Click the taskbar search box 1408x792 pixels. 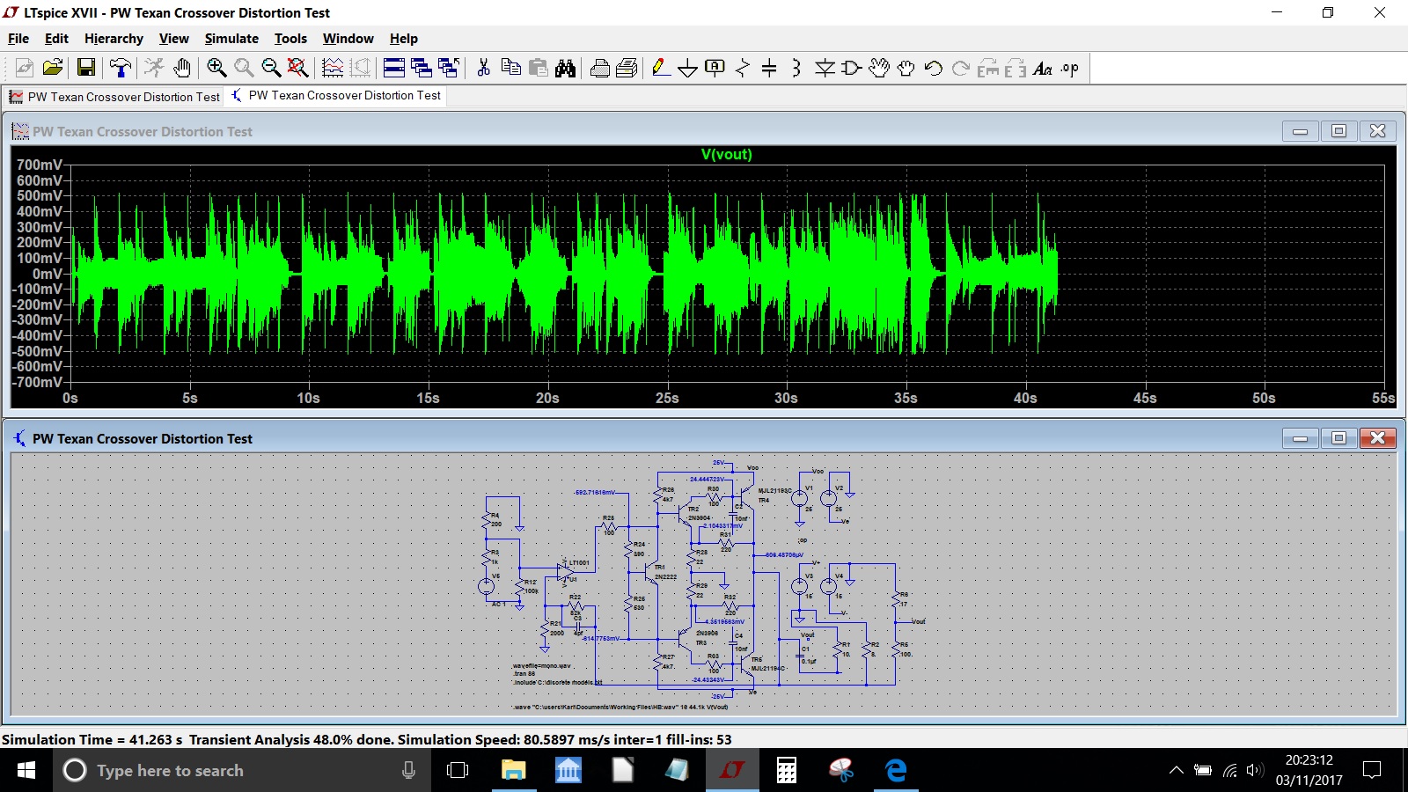(242, 770)
